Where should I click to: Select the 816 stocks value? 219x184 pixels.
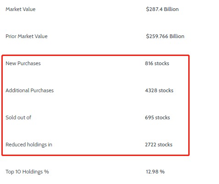157,63
